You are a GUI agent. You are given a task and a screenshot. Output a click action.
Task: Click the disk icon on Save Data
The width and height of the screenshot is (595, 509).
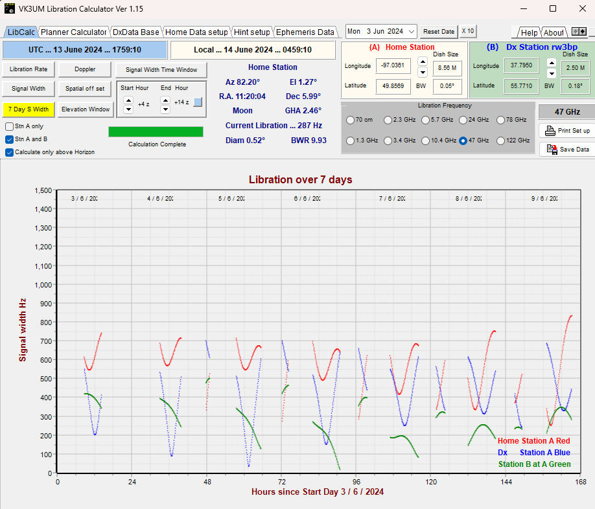click(552, 150)
